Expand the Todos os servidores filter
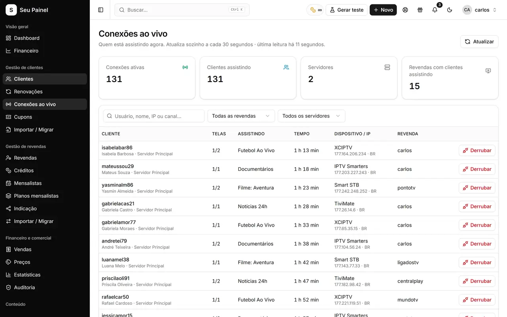This screenshot has width=507, height=317. (311, 116)
